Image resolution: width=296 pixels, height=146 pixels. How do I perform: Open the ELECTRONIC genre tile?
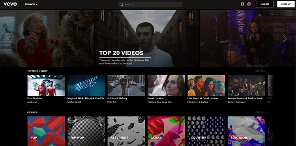click(246, 131)
